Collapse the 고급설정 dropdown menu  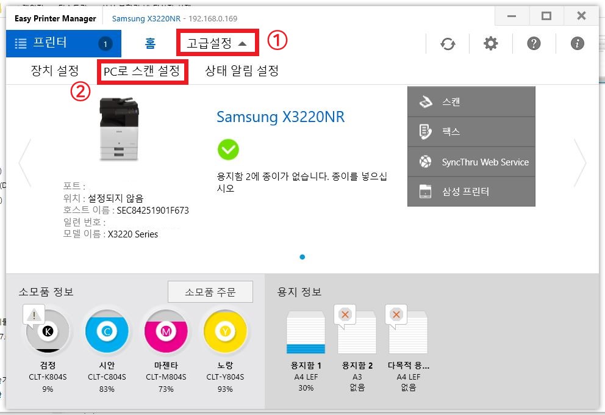tap(217, 43)
